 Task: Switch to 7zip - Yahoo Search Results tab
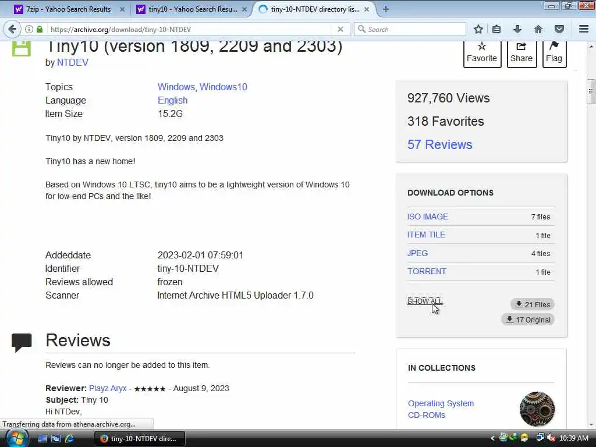[x=69, y=9]
